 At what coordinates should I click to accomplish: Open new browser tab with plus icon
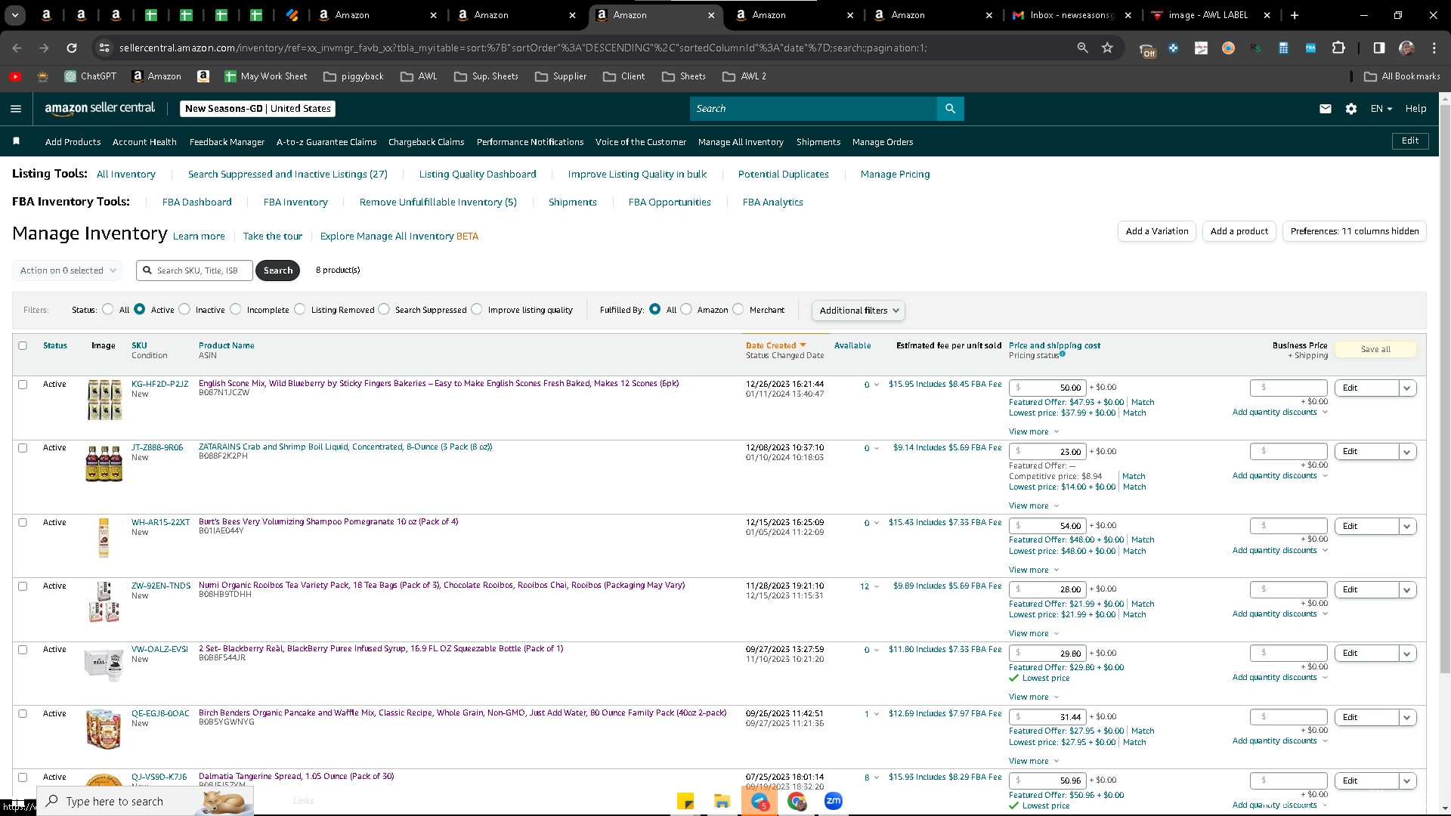point(1295,15)
